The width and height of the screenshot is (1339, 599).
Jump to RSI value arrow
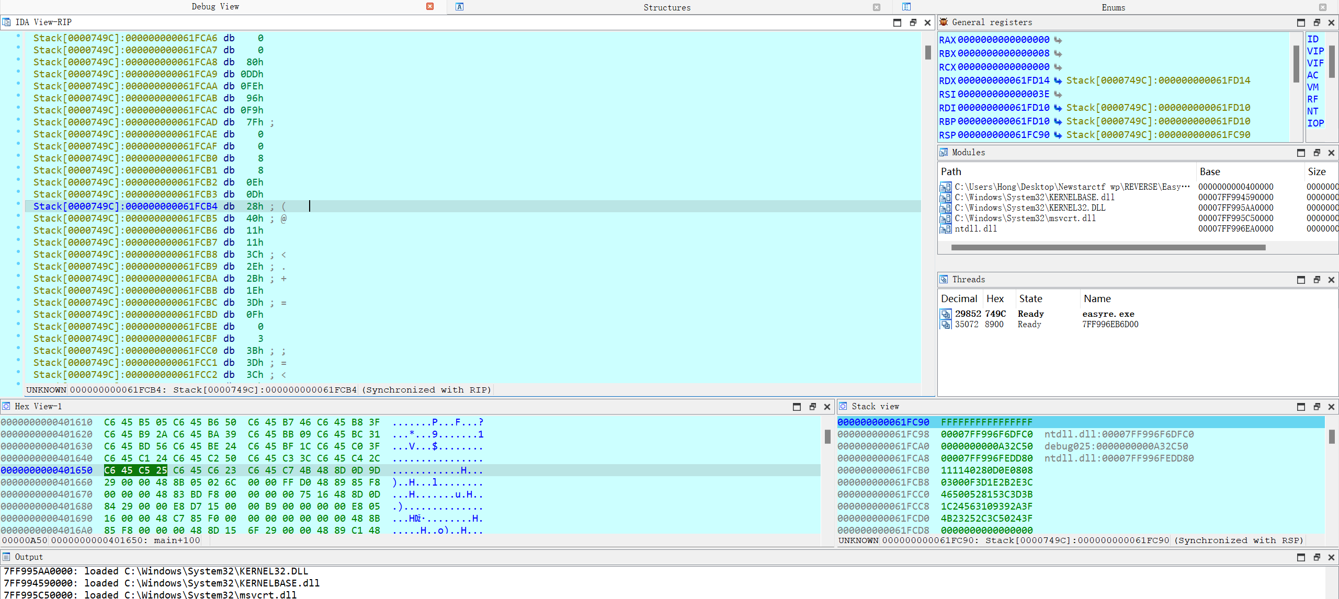coord(1058,94)
